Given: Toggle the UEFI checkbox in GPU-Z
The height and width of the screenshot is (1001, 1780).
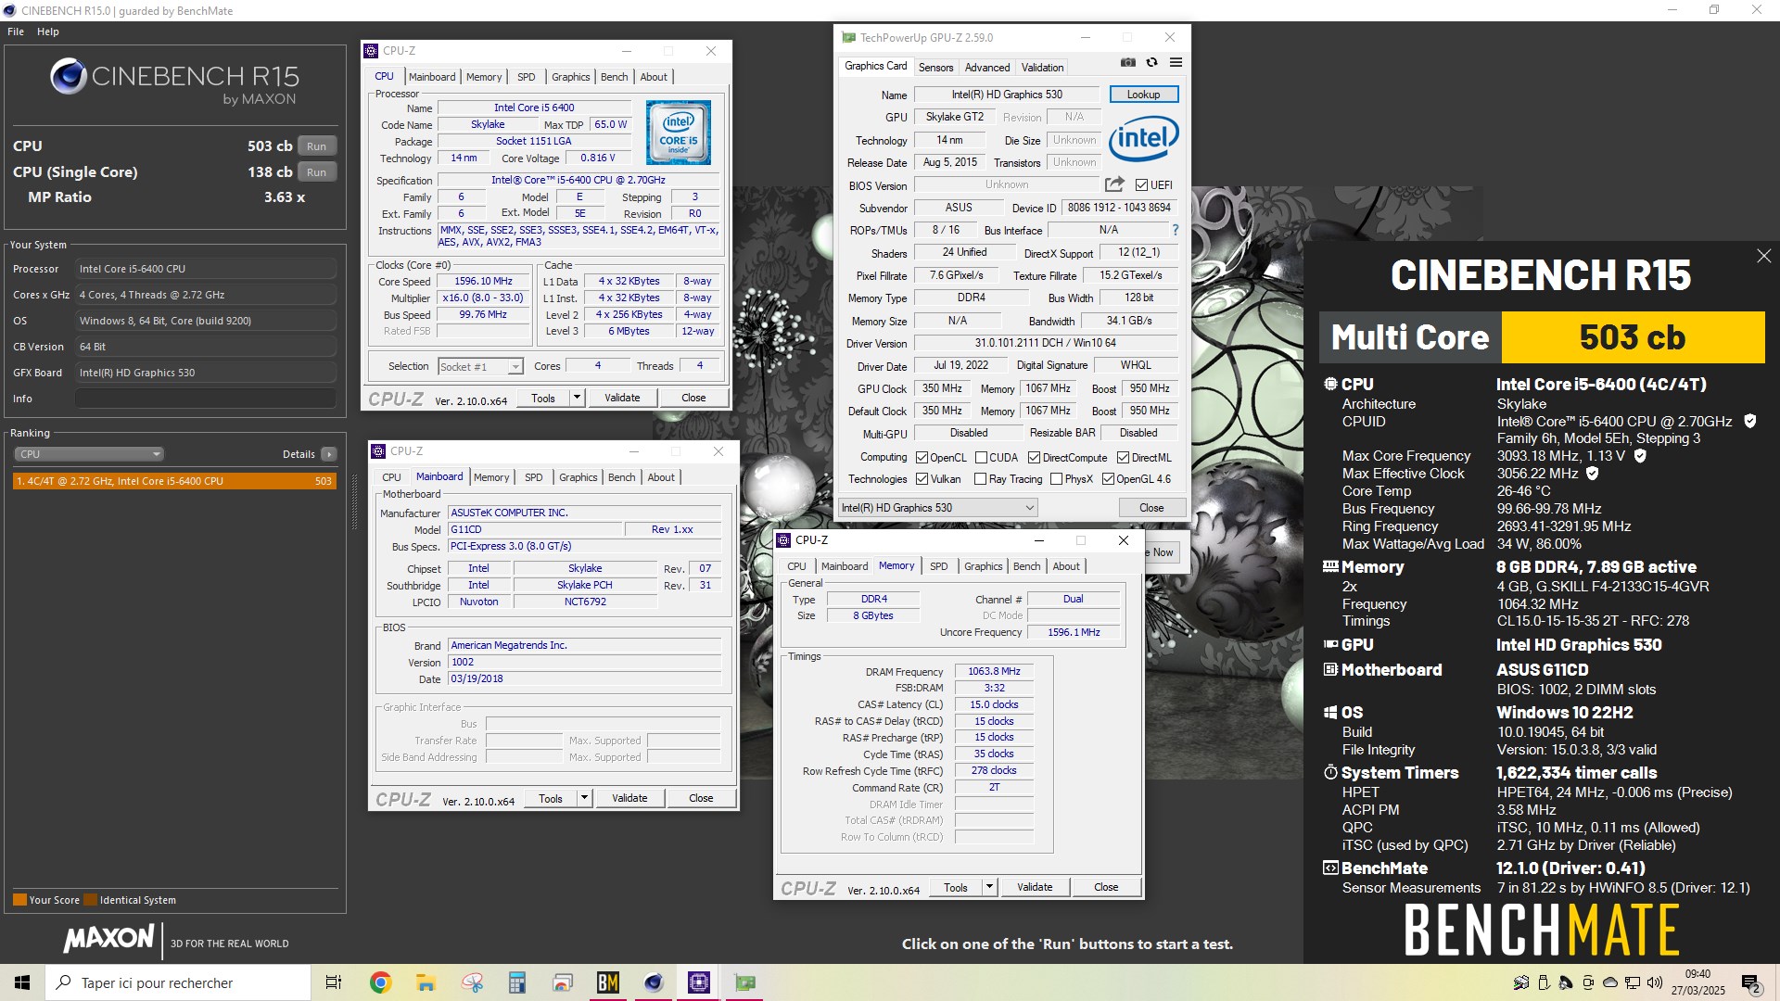Looking at the screenshot, I should [1142, 184].
